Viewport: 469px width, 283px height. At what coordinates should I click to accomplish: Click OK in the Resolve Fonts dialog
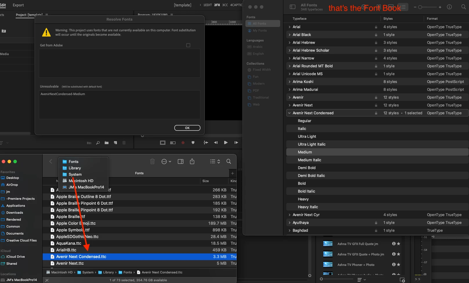187,128
